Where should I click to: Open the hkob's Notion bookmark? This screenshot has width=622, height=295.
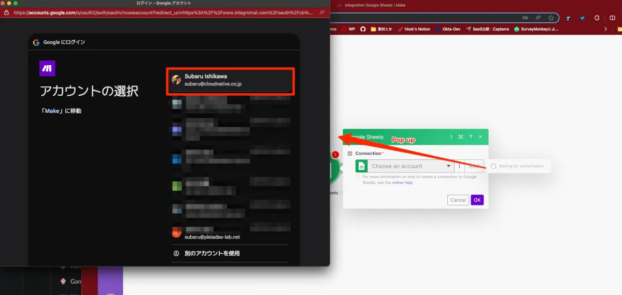pyautogui.click(x=415, y=29)
